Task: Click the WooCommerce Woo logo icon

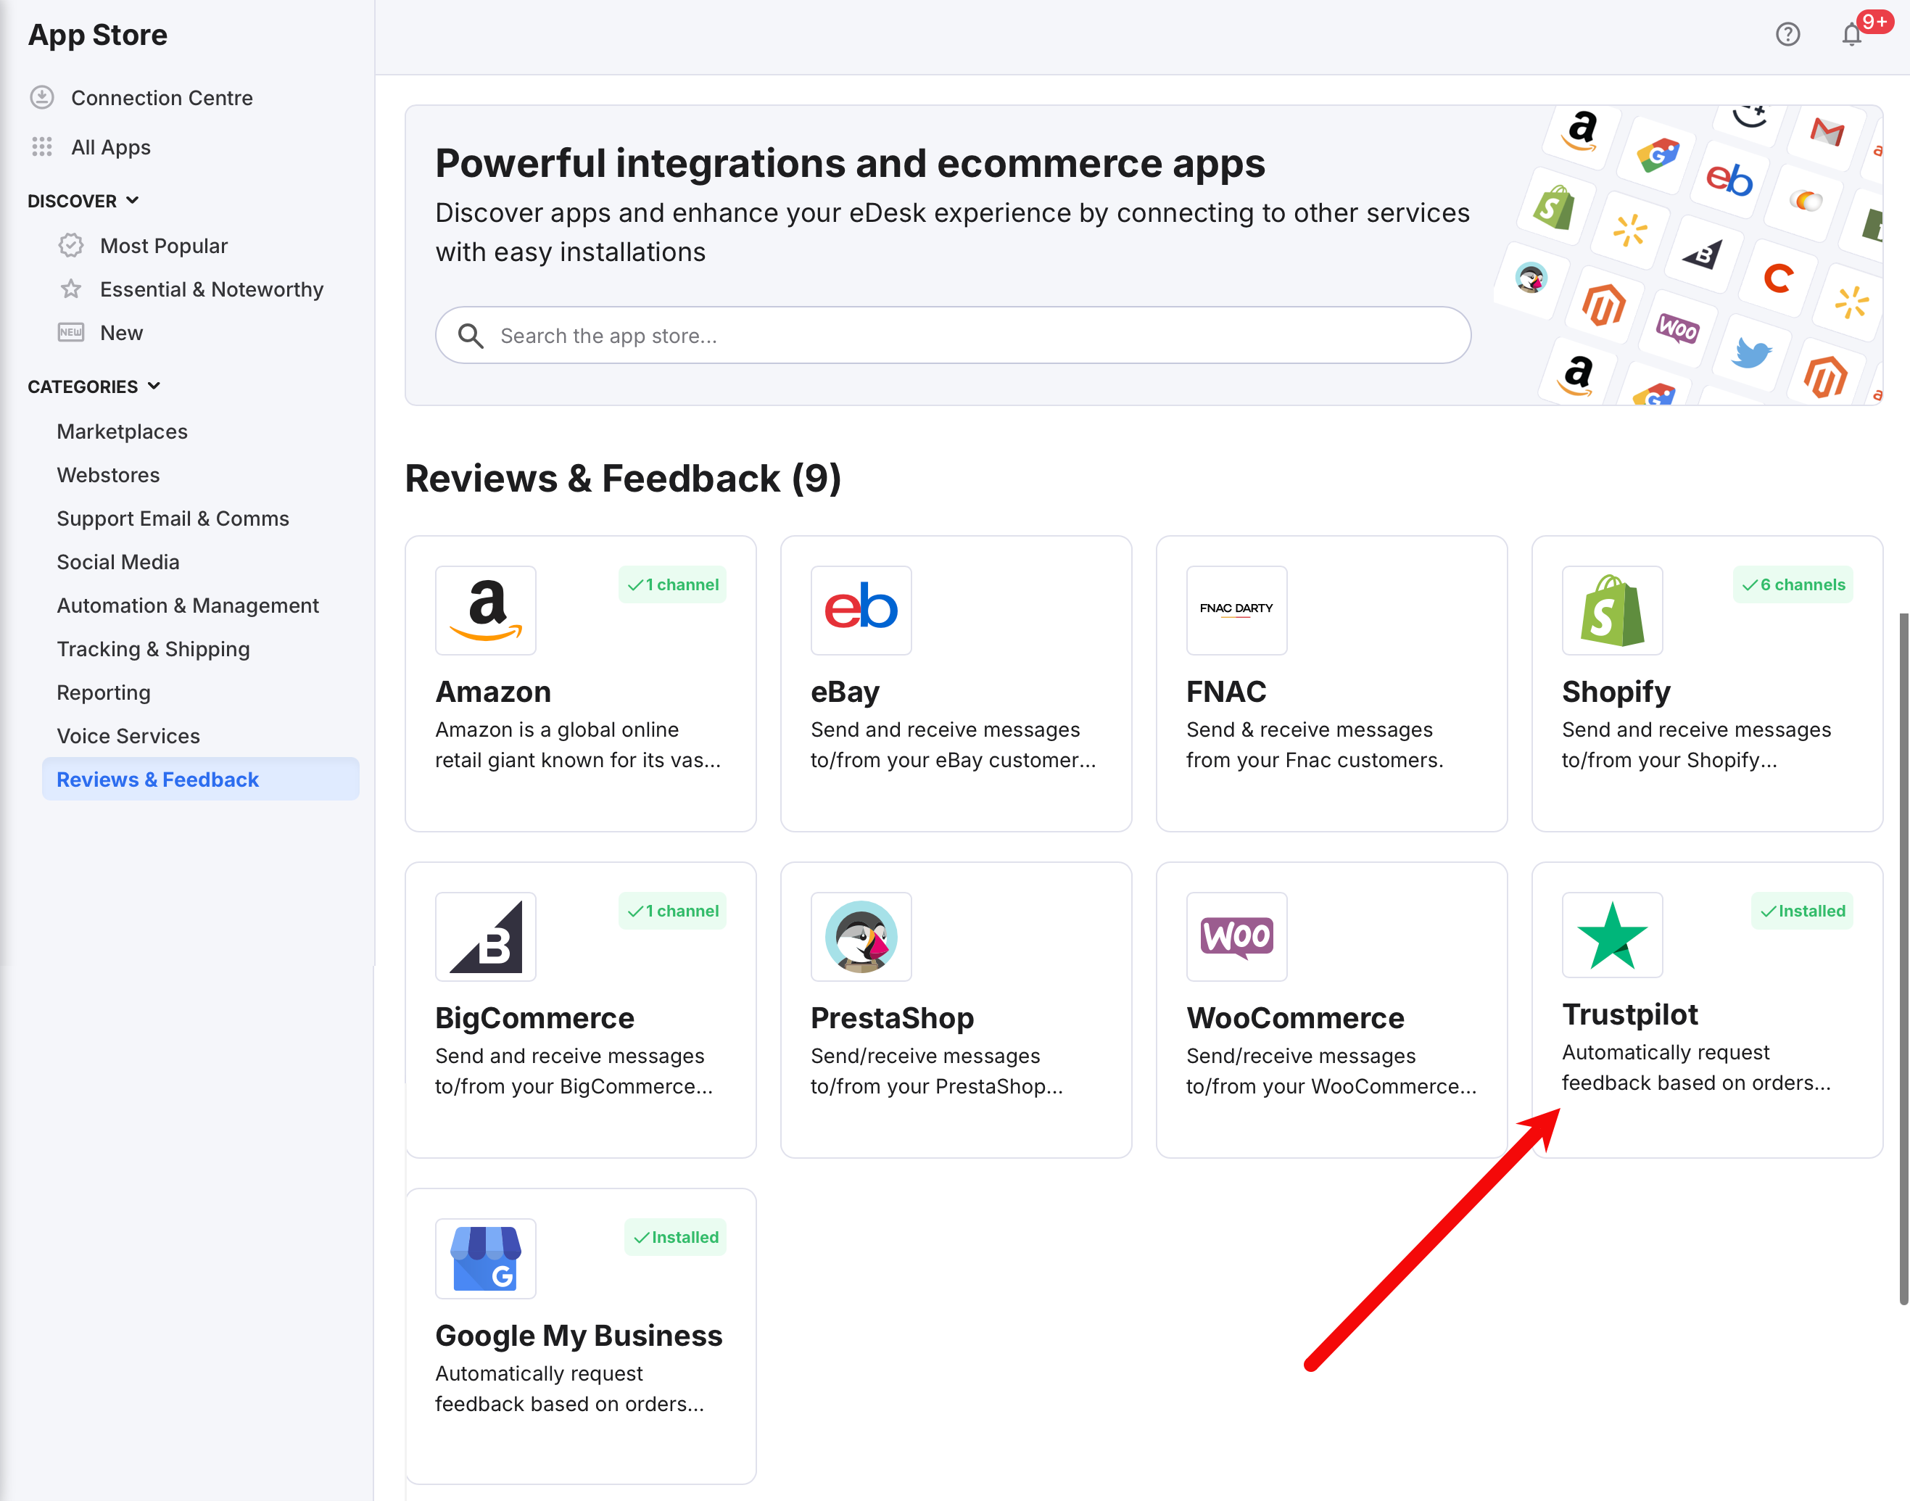Action: tap(1237, 937)
